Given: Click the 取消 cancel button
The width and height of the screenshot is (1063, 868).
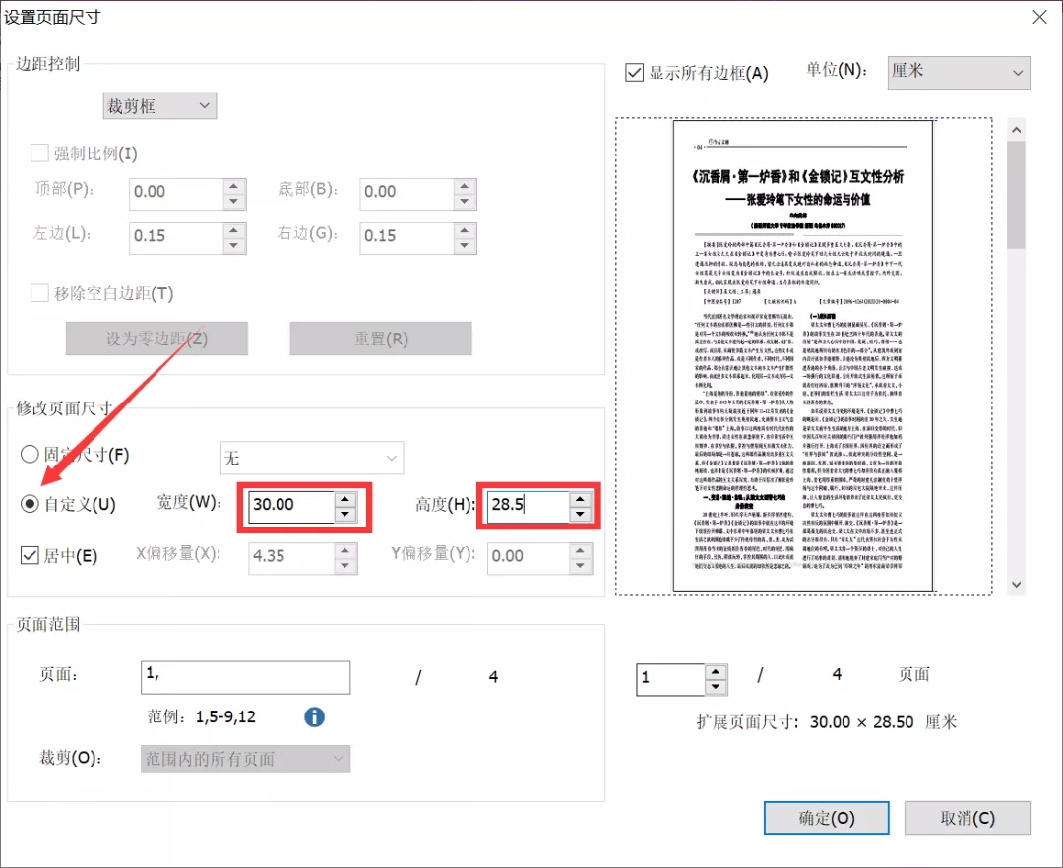Looking at the screenshot, I should 968,818.
